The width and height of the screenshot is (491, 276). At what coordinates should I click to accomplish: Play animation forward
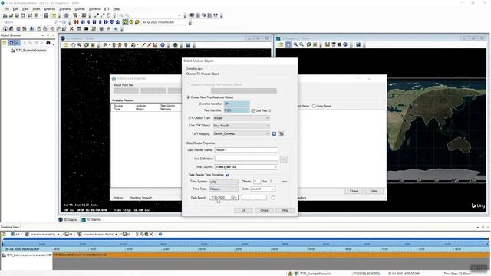[x=101, y=22]
